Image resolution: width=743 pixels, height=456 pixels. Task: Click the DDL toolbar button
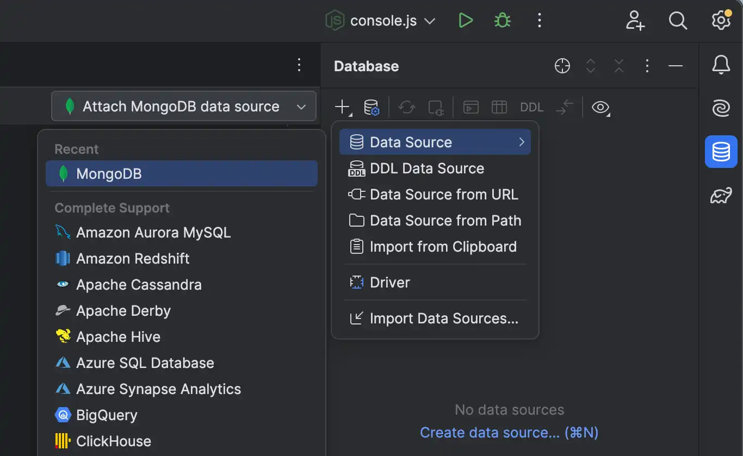tap(532, 107)
